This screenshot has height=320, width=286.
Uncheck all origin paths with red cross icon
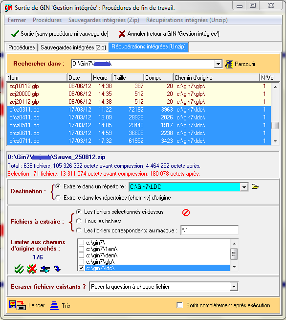(x=32, y=269)
